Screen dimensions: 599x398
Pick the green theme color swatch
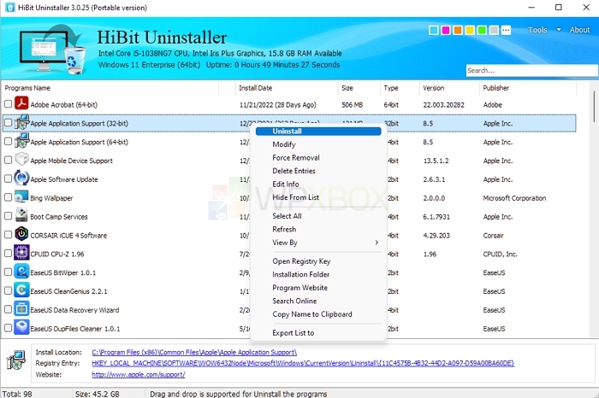pos(482,30)
